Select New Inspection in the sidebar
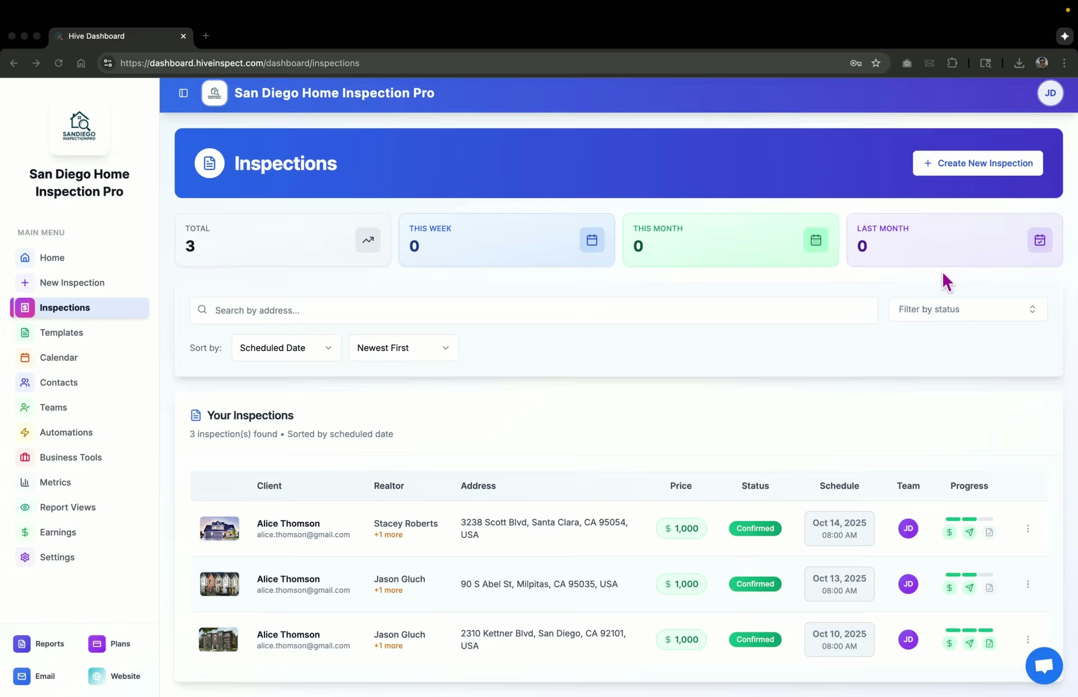1078x697 pixels. pyautogui.click(x=80, y=283)
